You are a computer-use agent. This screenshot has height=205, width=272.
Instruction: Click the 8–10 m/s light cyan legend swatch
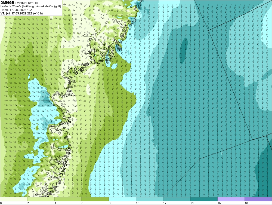122,199
